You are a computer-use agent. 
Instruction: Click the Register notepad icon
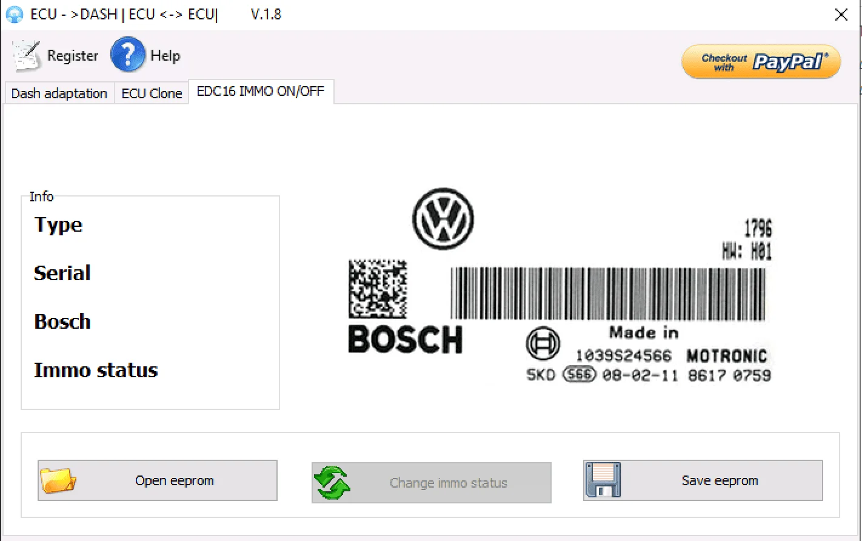26,55
